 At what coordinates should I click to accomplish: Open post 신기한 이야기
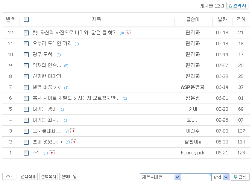point(47,76)
